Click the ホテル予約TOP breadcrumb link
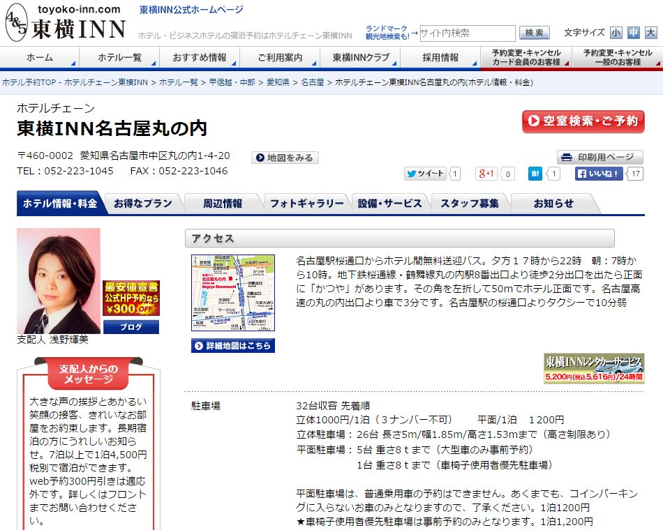Viewport: 663px width, 530px height. [75, 82]
